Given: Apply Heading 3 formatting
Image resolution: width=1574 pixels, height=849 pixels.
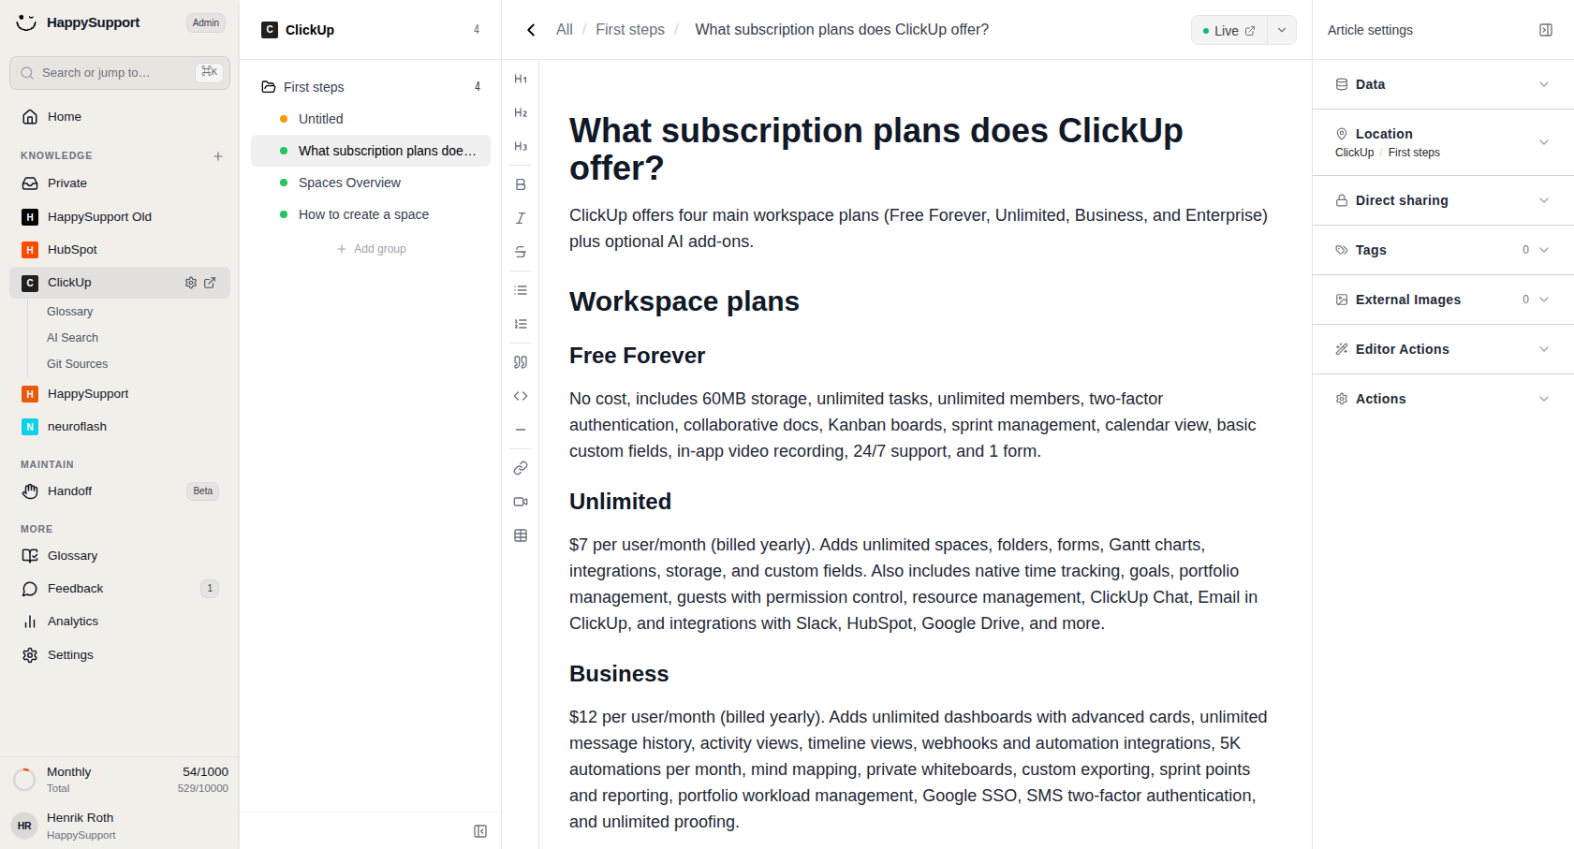Looking at the screenshot, I should click(521, 147).
